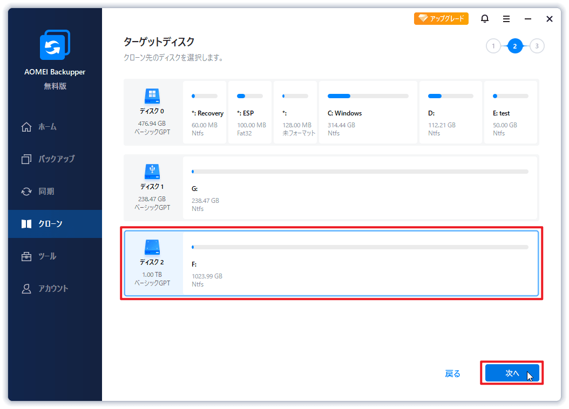Open the notification bell
Image resolution: width=569 pixels, height=409 pixels.
(484, 18)
